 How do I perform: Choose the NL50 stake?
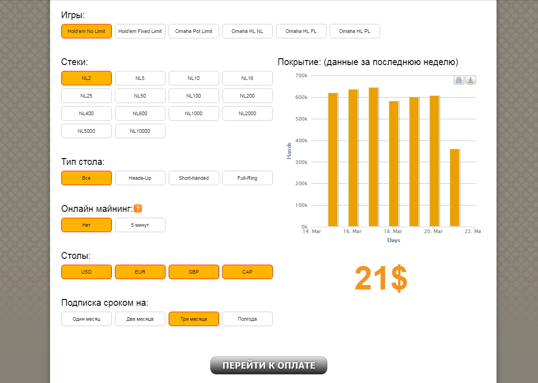tap(140, 96)
